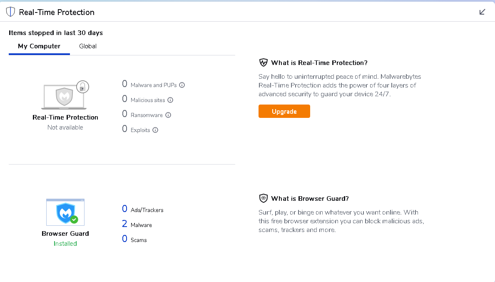Click the Real-Time Protection Not available label
The image size is (495, 282).
[x=65, y=127]
